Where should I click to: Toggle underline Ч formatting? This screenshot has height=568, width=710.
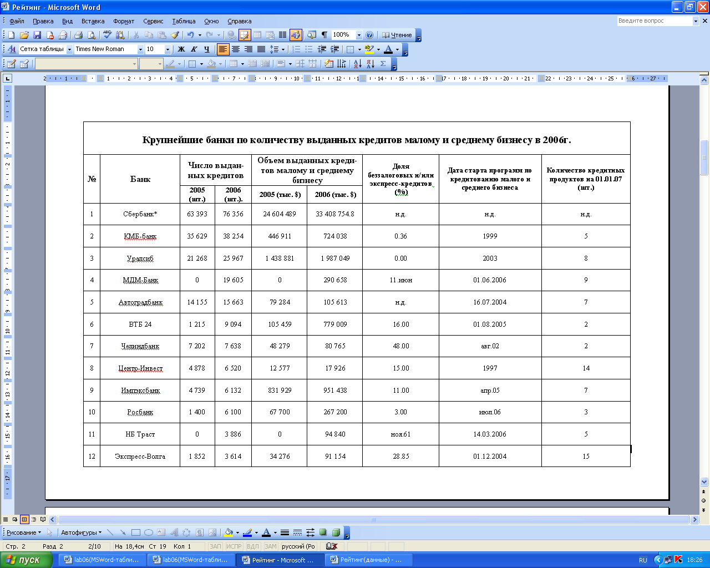click(206, 49)
